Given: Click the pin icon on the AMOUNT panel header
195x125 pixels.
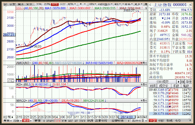Looking at the screenshot, I should [141, 63].
